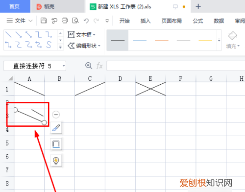Click the floating brush style icon
The image size is (245, 192).
56,128
